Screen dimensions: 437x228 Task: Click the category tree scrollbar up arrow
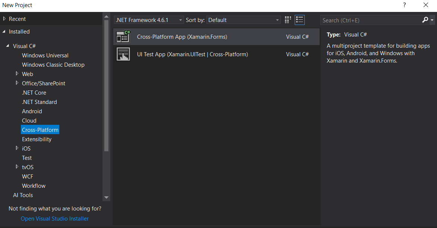(x=106, y=16)
